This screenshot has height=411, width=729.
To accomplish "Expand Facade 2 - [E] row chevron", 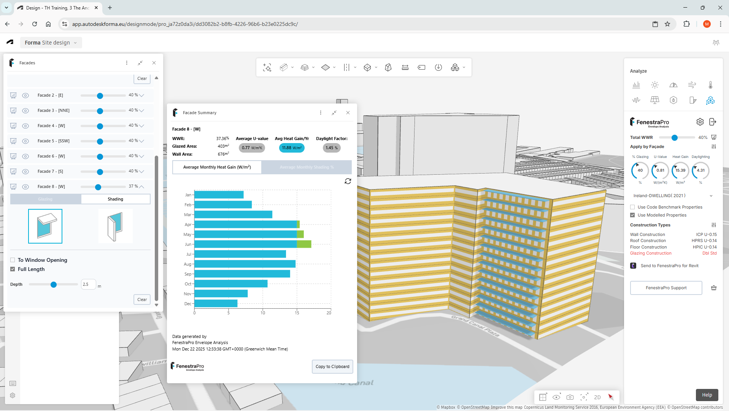I will [141, 95].
